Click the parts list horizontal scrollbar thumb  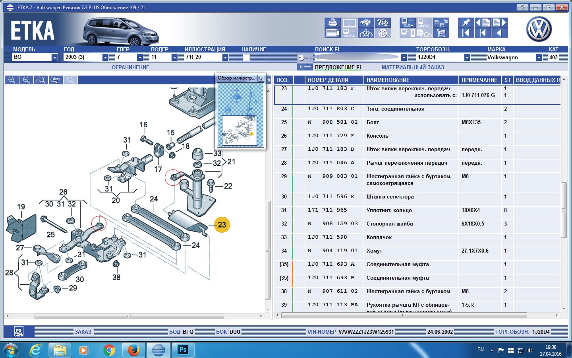[x=404, y=315]
